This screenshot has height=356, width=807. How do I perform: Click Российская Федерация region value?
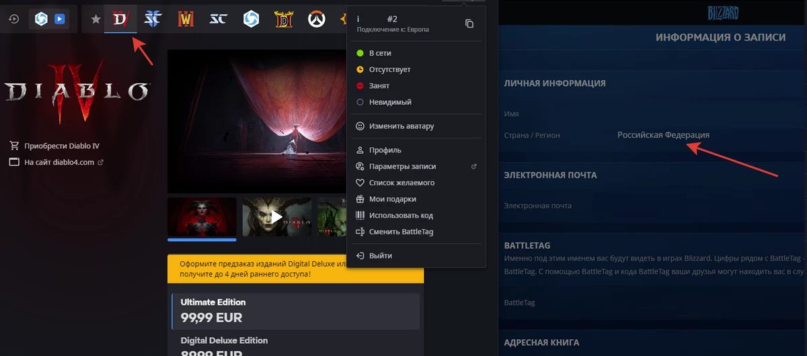click(663, 135)
